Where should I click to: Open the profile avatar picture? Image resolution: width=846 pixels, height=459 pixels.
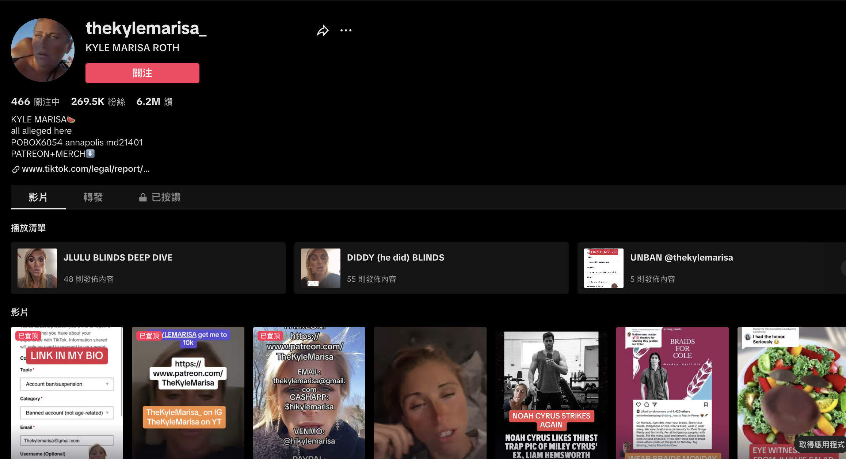coord(43,50)
